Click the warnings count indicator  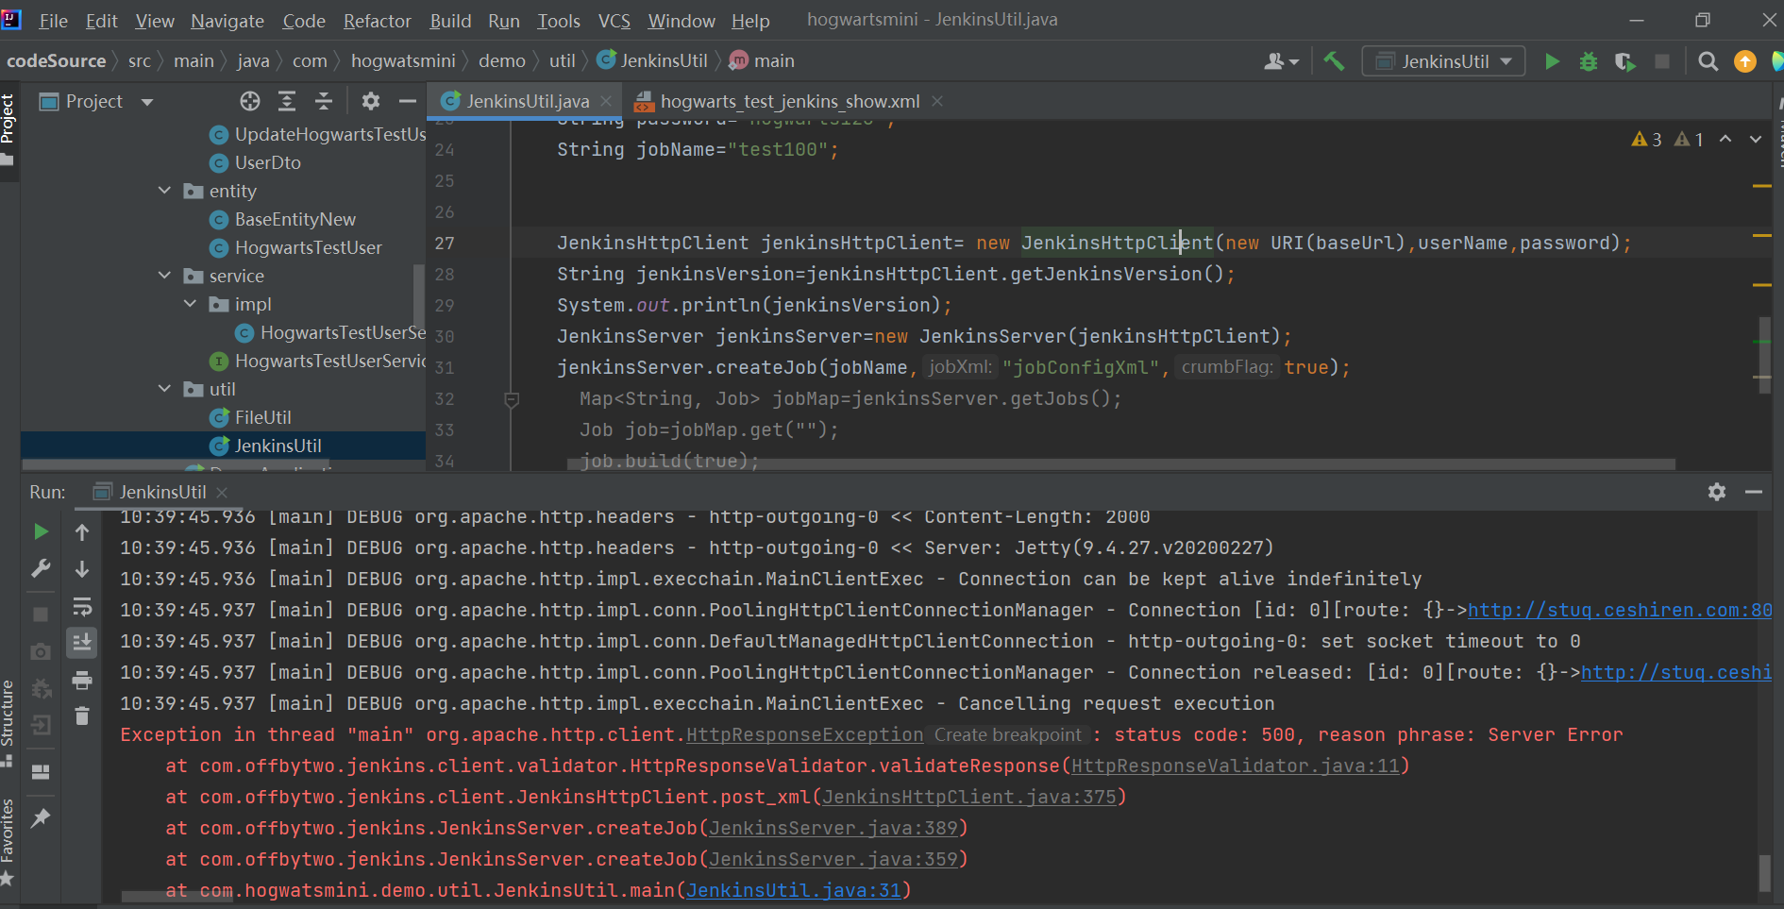tap(1647, 140)
